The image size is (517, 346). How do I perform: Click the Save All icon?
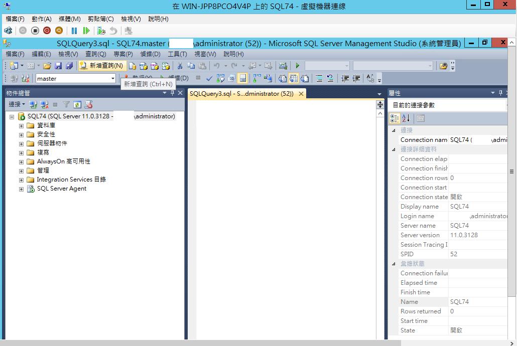pos(69,66)
